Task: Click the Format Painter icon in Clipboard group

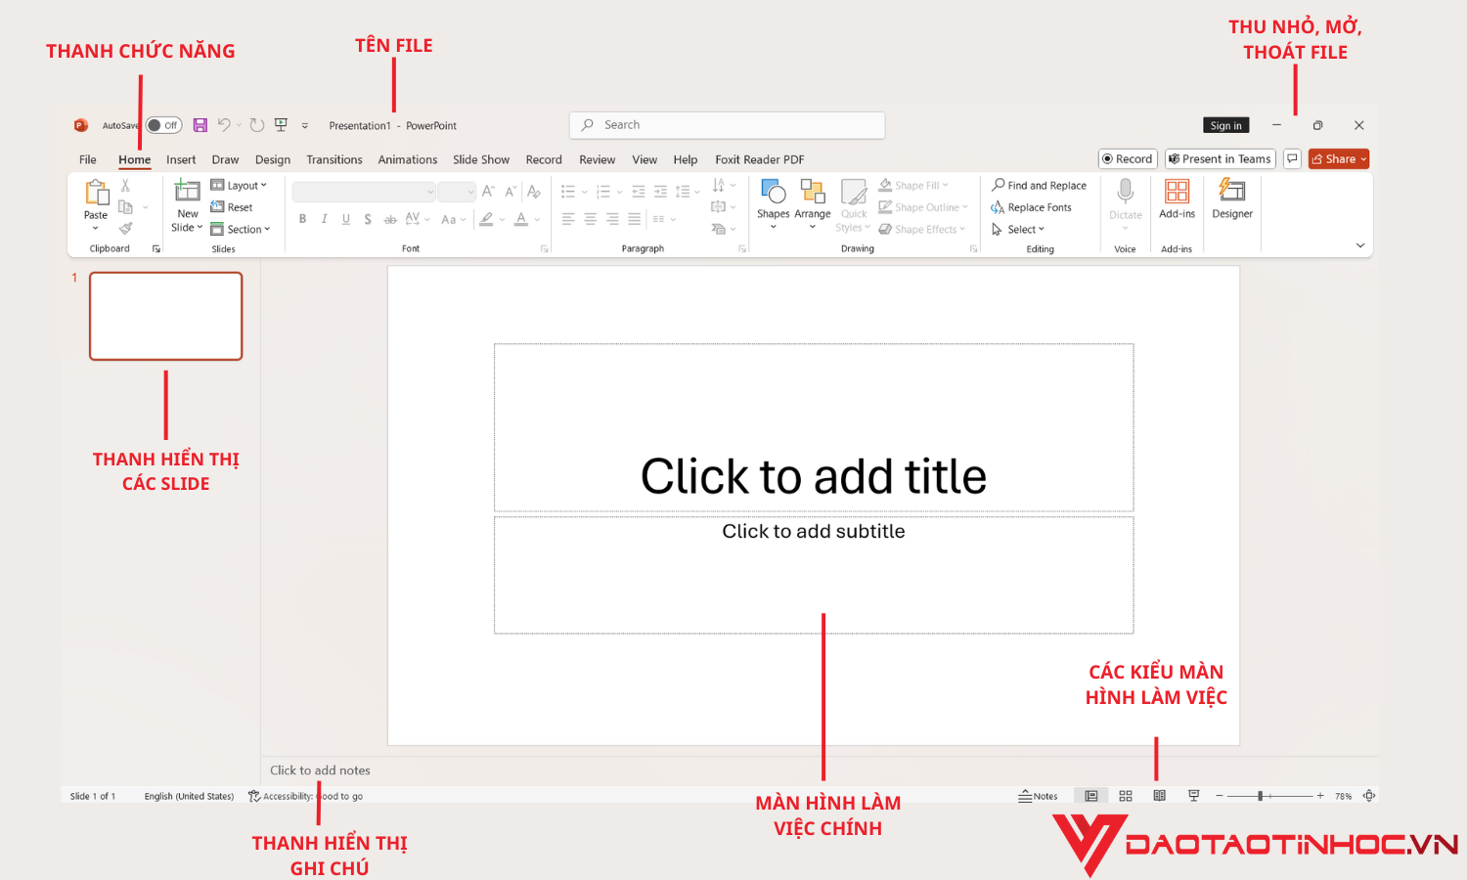Action: click(x=125, y=228)
